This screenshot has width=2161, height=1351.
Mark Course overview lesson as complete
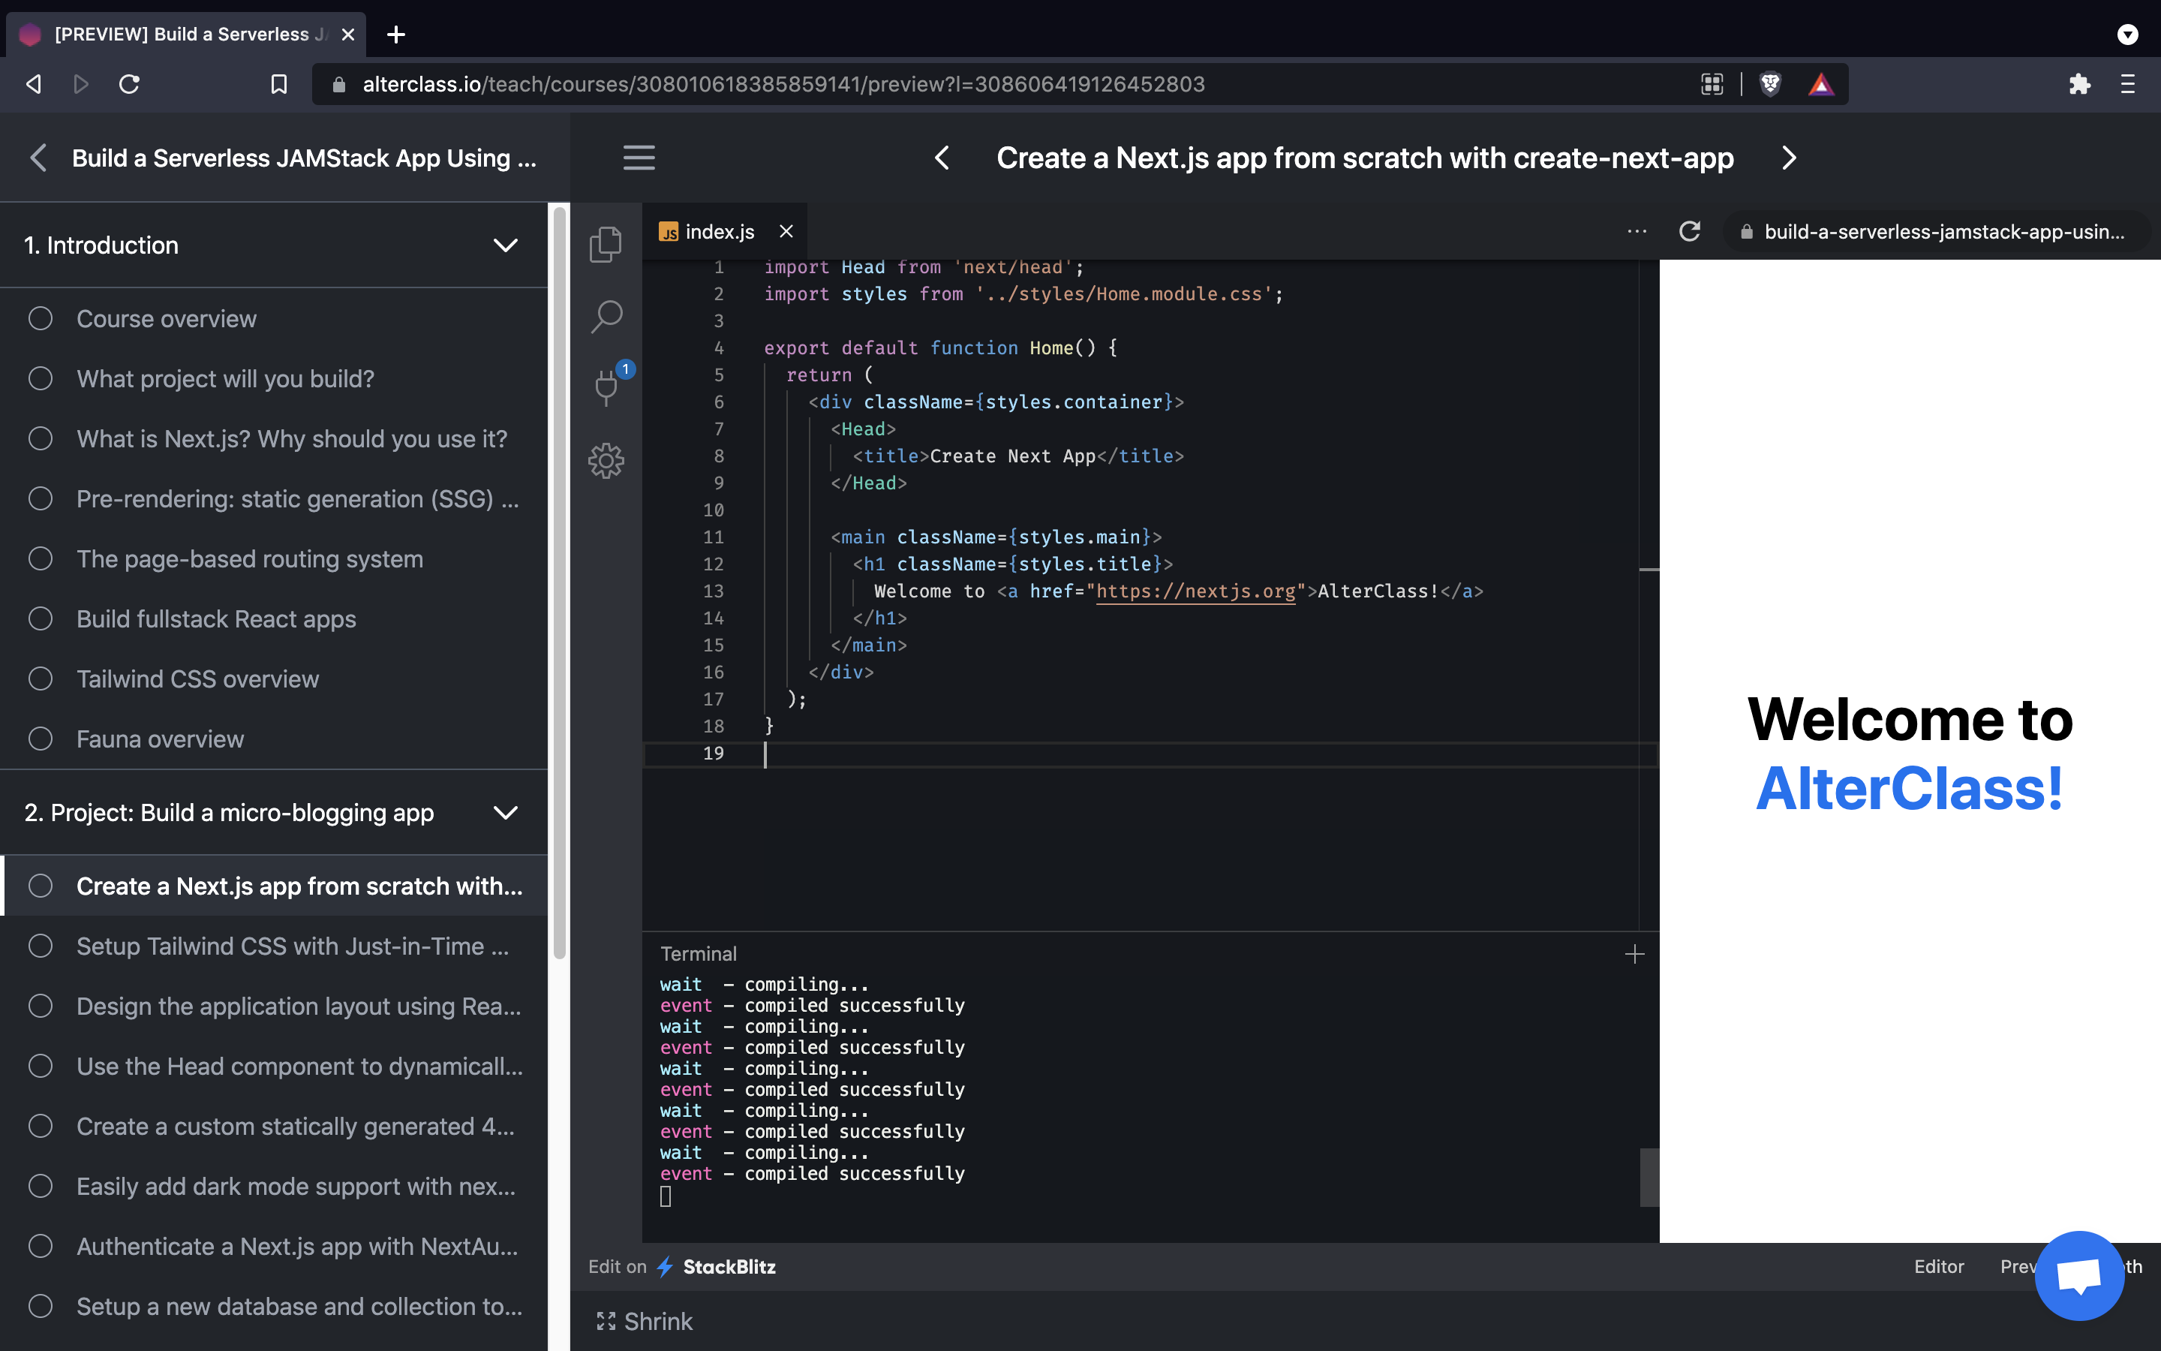pos(41,319)
